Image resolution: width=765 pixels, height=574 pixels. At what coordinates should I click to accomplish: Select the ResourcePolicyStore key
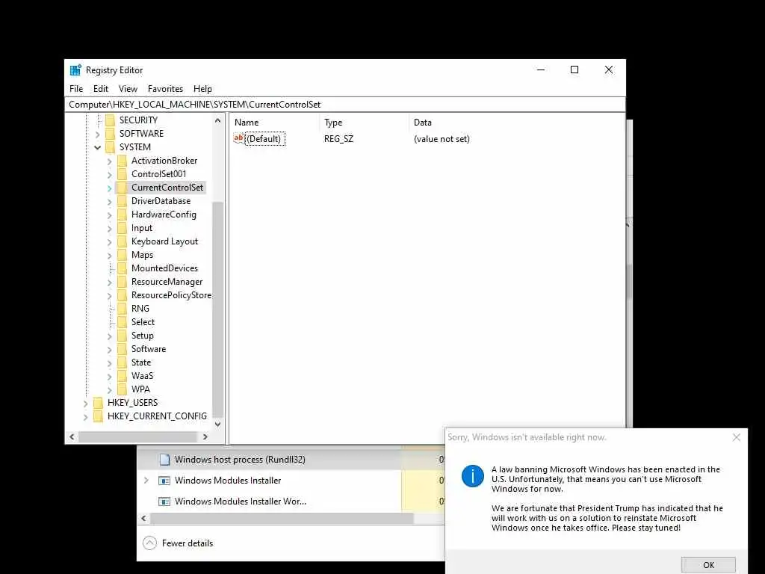[x=171, y=295]
